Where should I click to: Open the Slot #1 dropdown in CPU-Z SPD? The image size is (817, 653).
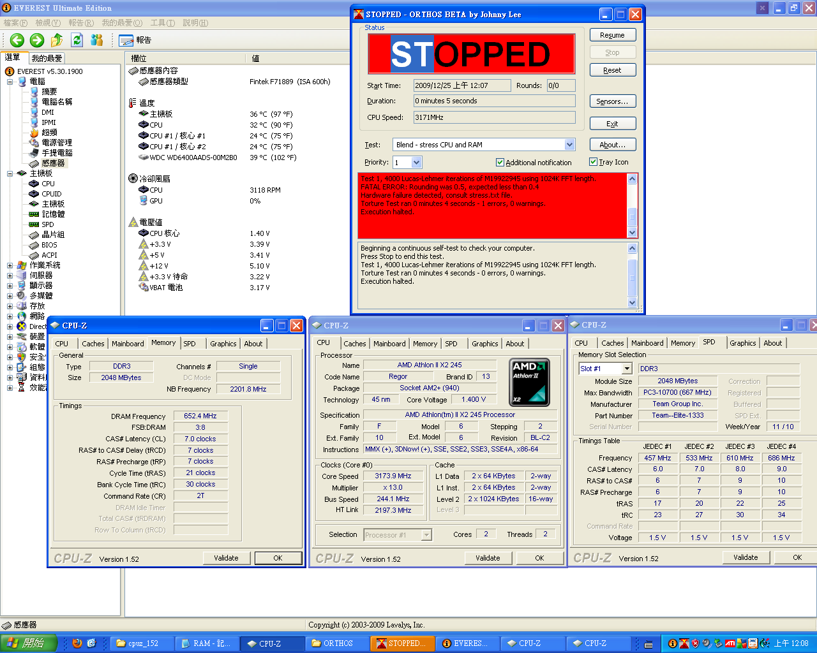click(x=627, y=369)
